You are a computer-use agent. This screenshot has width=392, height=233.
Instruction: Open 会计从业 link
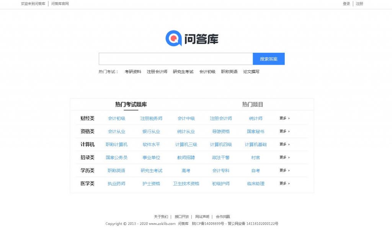(x=116, y=131)
